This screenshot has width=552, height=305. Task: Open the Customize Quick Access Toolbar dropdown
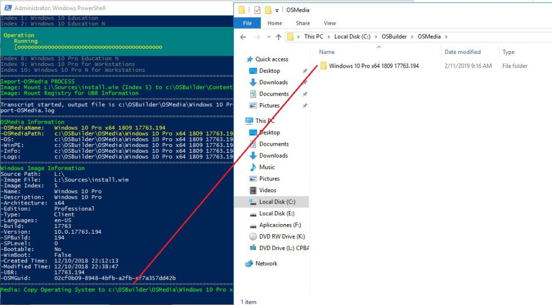pos(277,10)
